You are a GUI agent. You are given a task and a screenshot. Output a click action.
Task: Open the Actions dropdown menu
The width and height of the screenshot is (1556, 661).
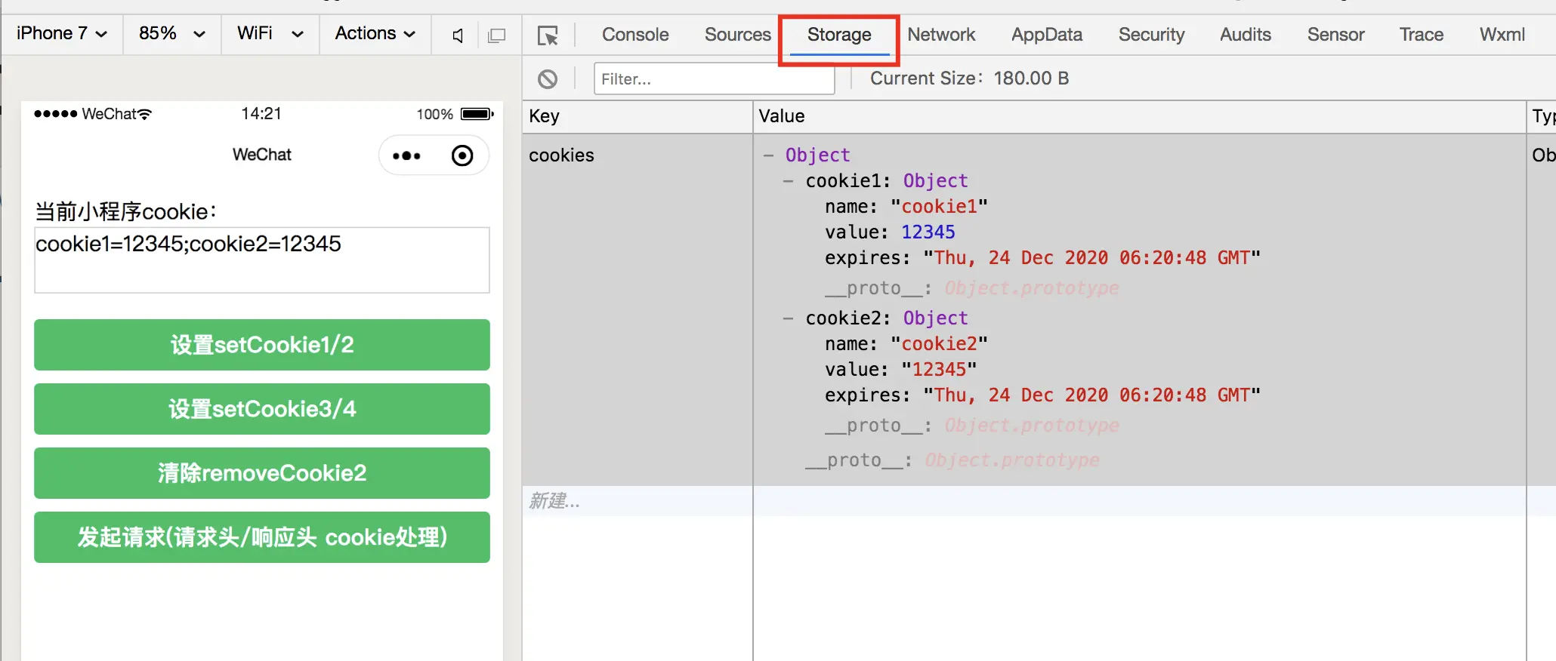(x=375, y=34)
